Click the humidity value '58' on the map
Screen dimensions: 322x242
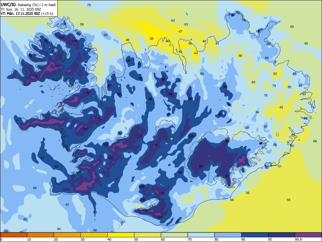(x=82, y=24)
